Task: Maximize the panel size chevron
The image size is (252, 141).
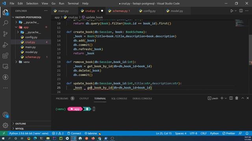Action: click(x=243, y=98)
